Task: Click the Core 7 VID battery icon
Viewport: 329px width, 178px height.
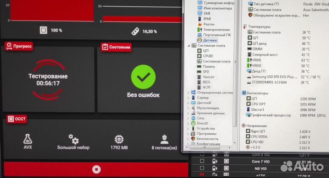Action: pos(215,161)
